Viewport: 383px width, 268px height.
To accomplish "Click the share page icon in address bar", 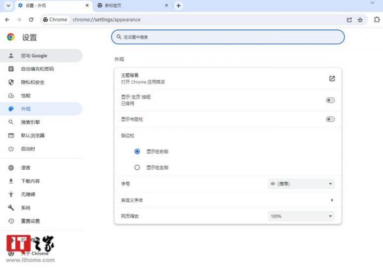I will [349, 20].
